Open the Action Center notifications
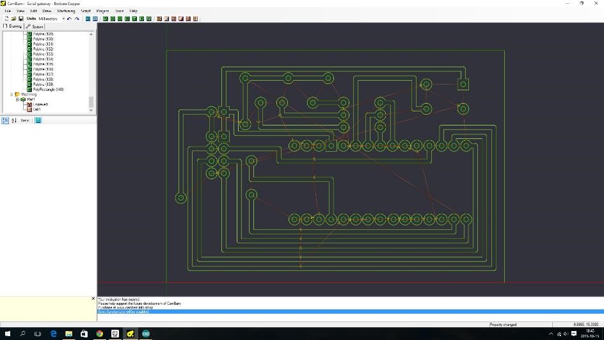 tap(574, 334)
